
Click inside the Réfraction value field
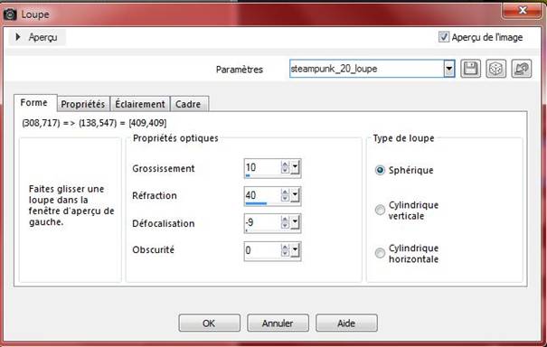tap(262, 196)
